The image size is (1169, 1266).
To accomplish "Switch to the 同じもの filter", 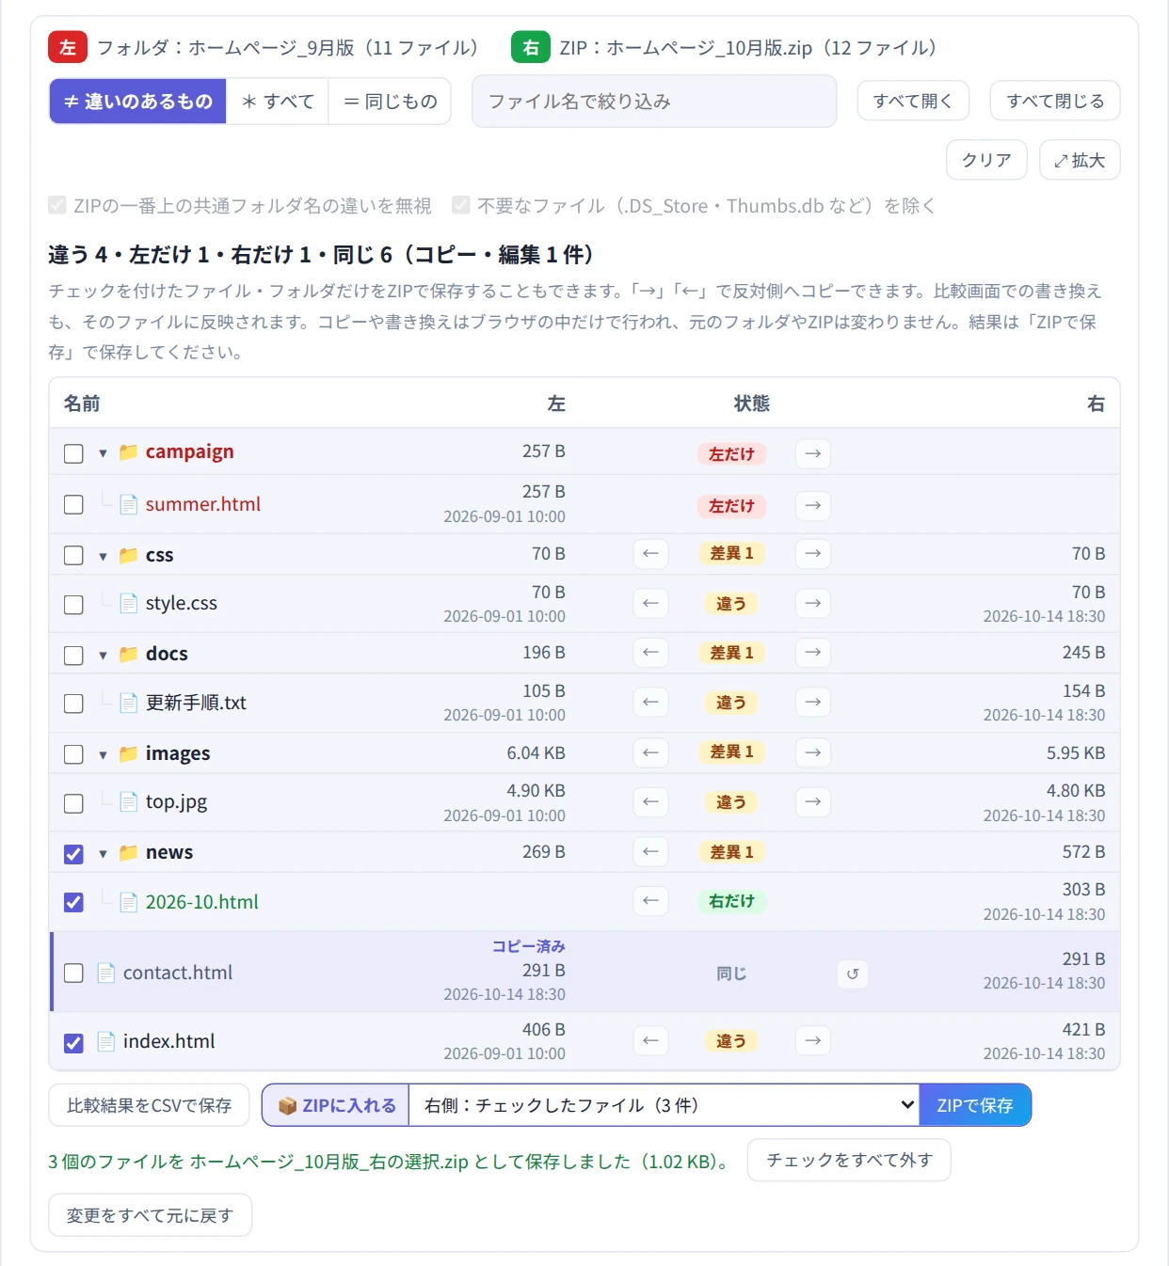I will [390, 101].
